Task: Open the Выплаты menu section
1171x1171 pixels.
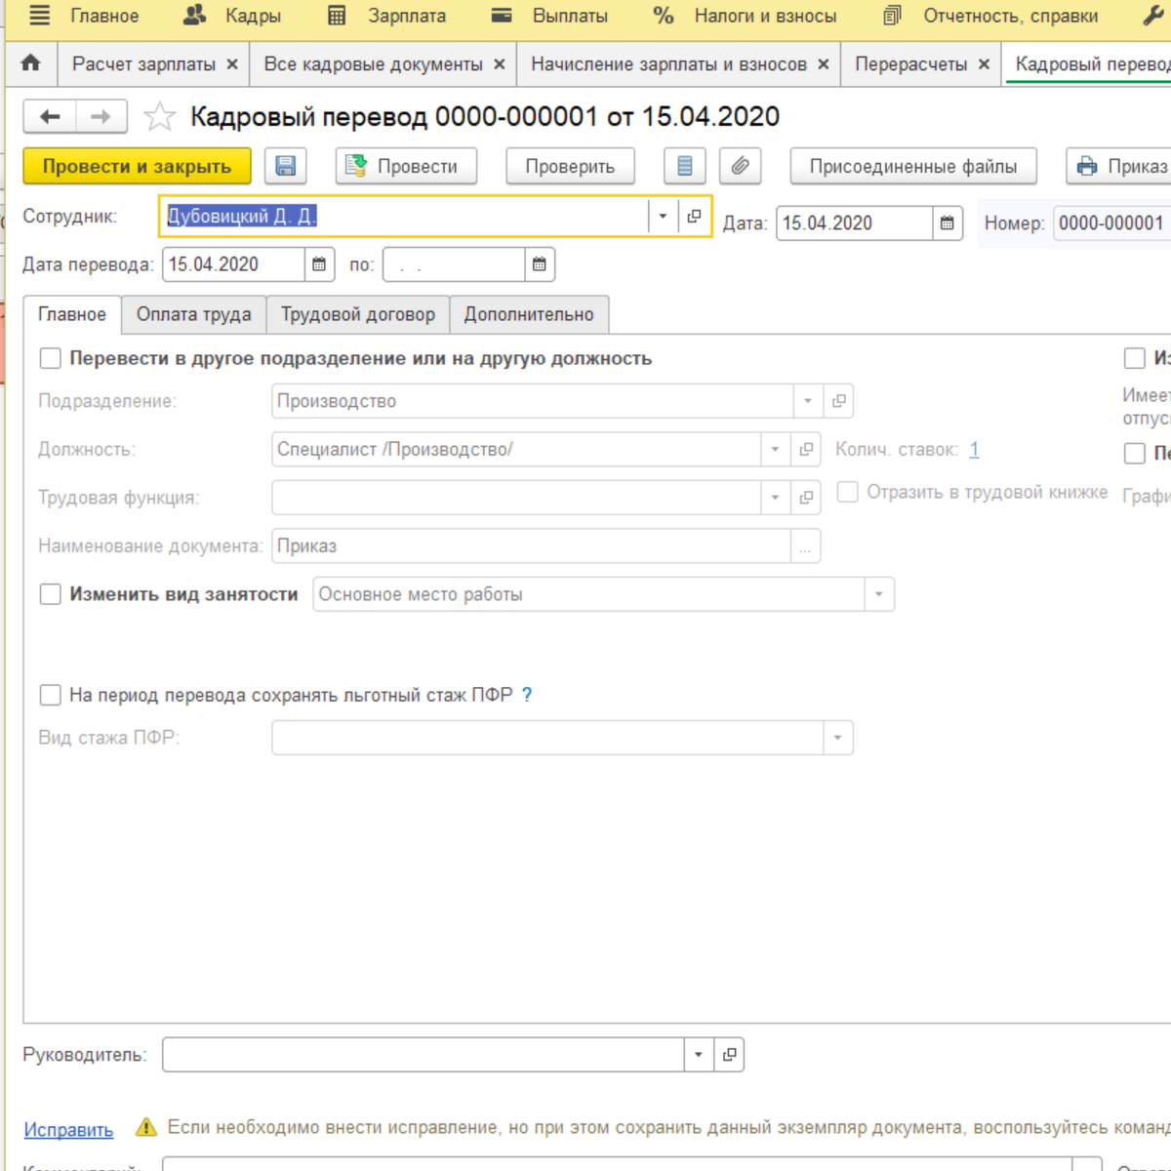Action: (549, 16)
